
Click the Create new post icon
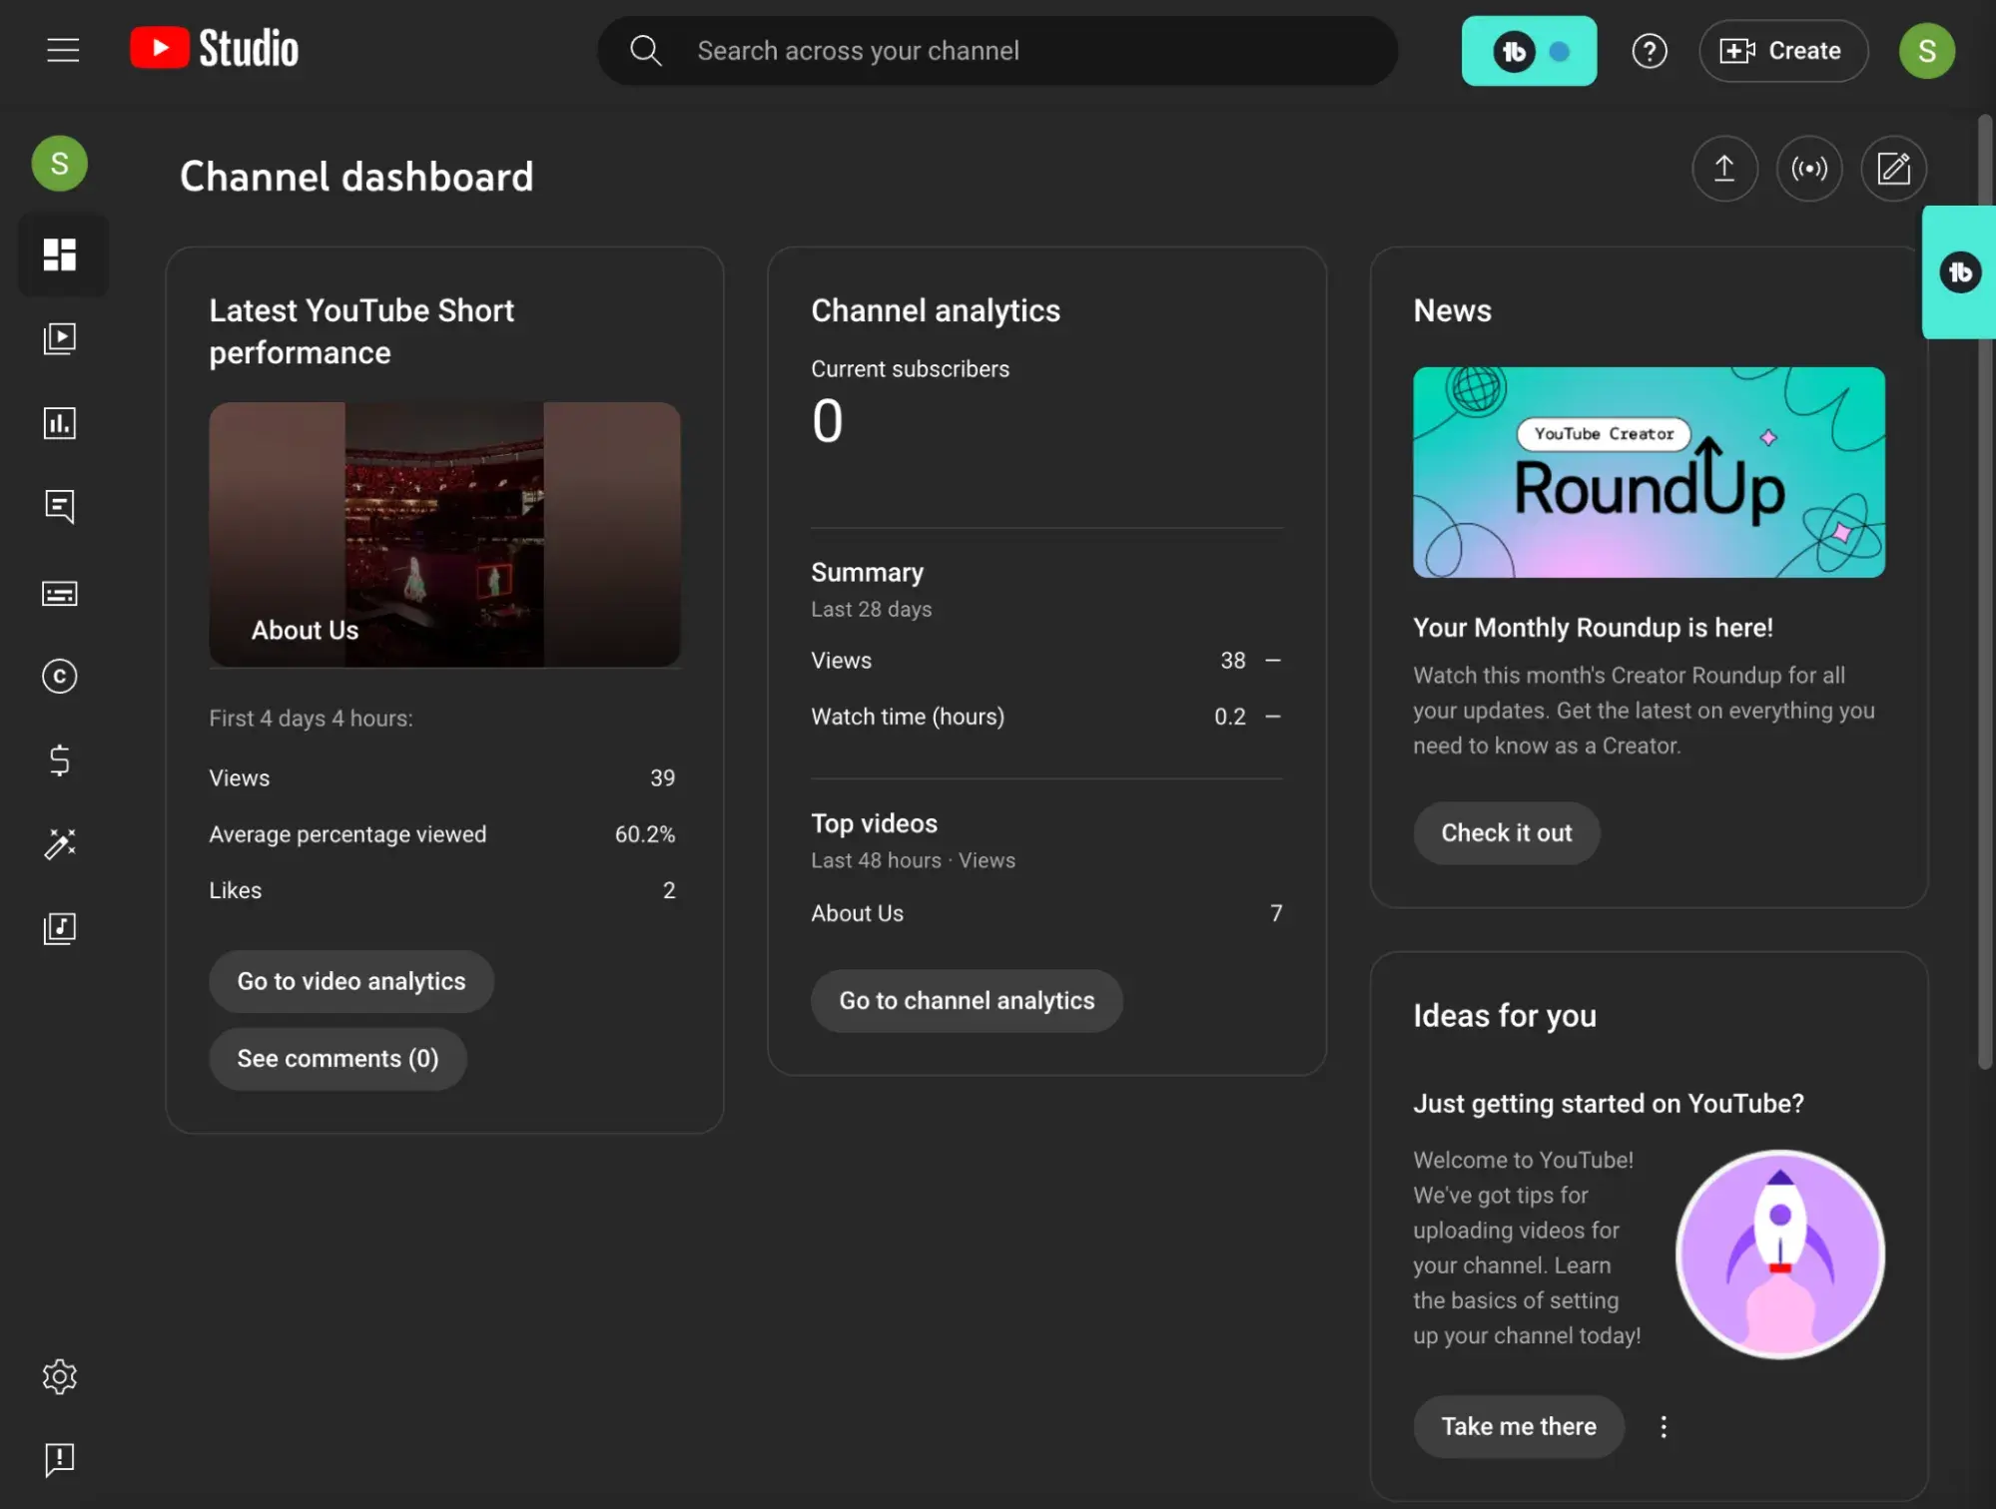tap(1893, 168)
